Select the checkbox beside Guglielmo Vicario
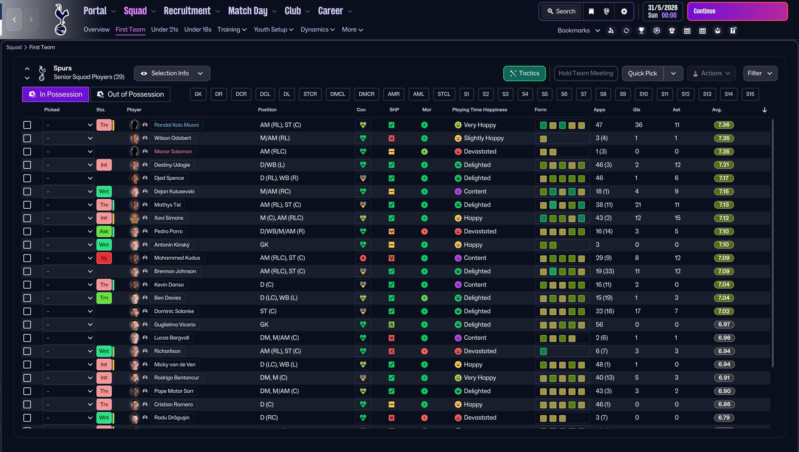 tap(27, 325)
